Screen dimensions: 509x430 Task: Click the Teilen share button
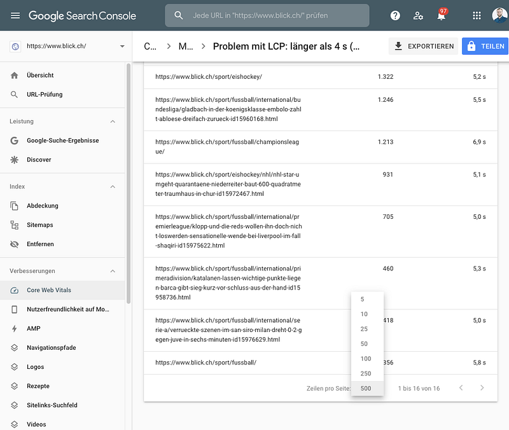tap(485, 46)
